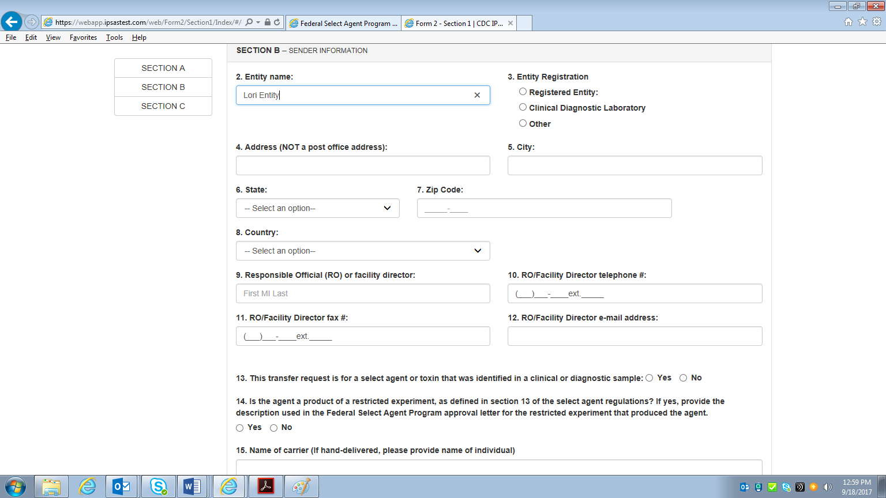Screen dimensions: 886x498
Task: Switch to Federal Select Agent Program tab
Action: coord(344,23)
